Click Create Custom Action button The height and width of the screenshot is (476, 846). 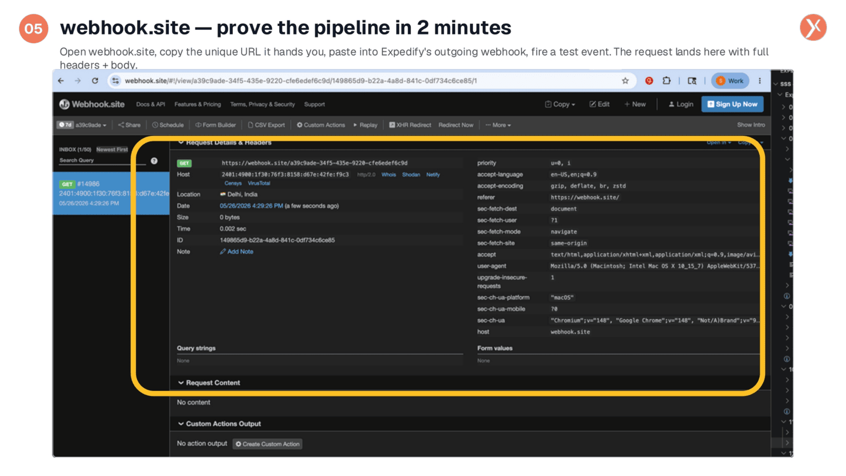tap(268, 444)
